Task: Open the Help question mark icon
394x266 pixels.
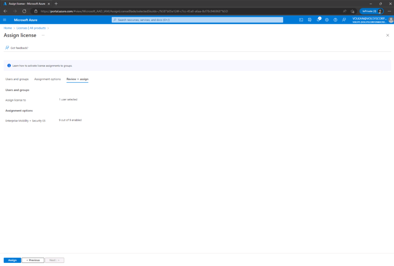Action: tap(335, 20)
